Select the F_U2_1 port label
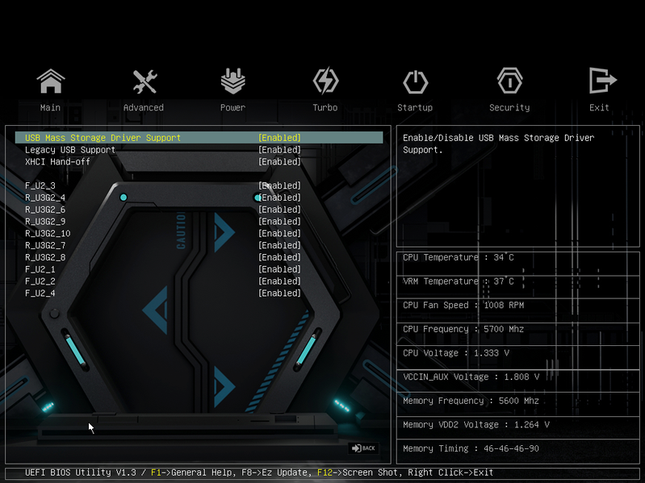The width and height of the screenshot is (645, 483). coord(40,269)
